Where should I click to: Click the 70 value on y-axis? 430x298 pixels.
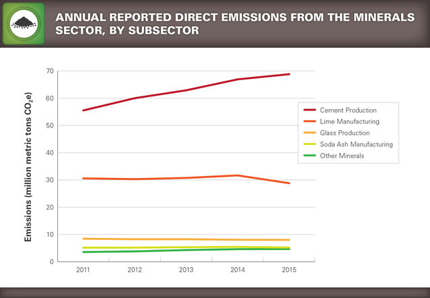coord(49,71)
